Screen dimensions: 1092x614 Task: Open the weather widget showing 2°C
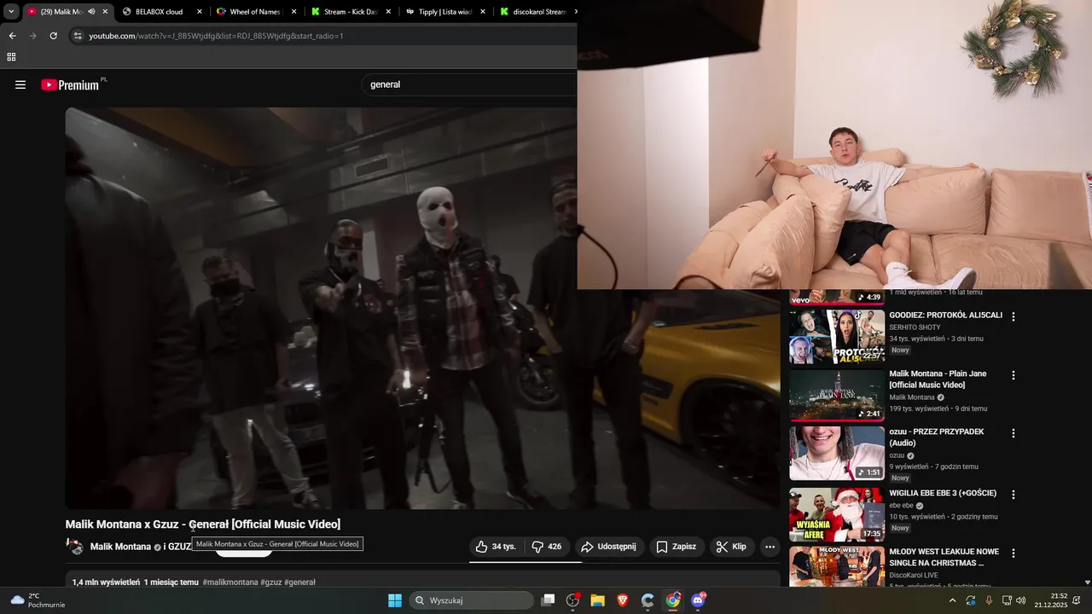[x=36, y=600]
